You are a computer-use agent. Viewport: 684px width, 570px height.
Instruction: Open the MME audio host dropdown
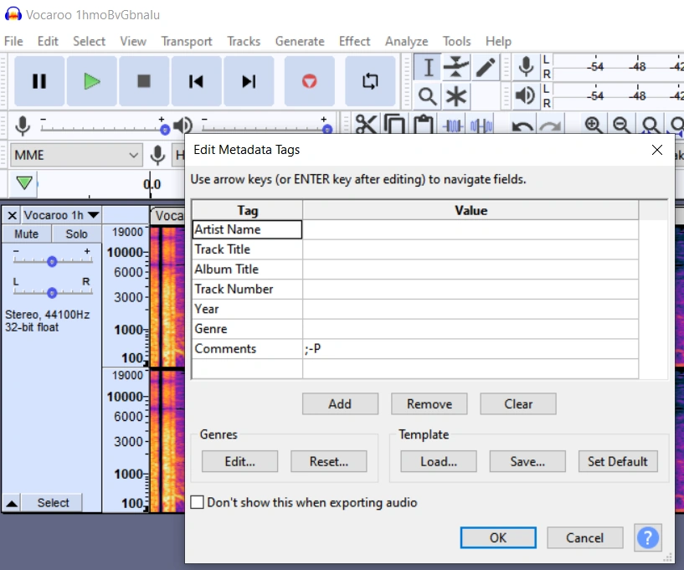(76, 155)
